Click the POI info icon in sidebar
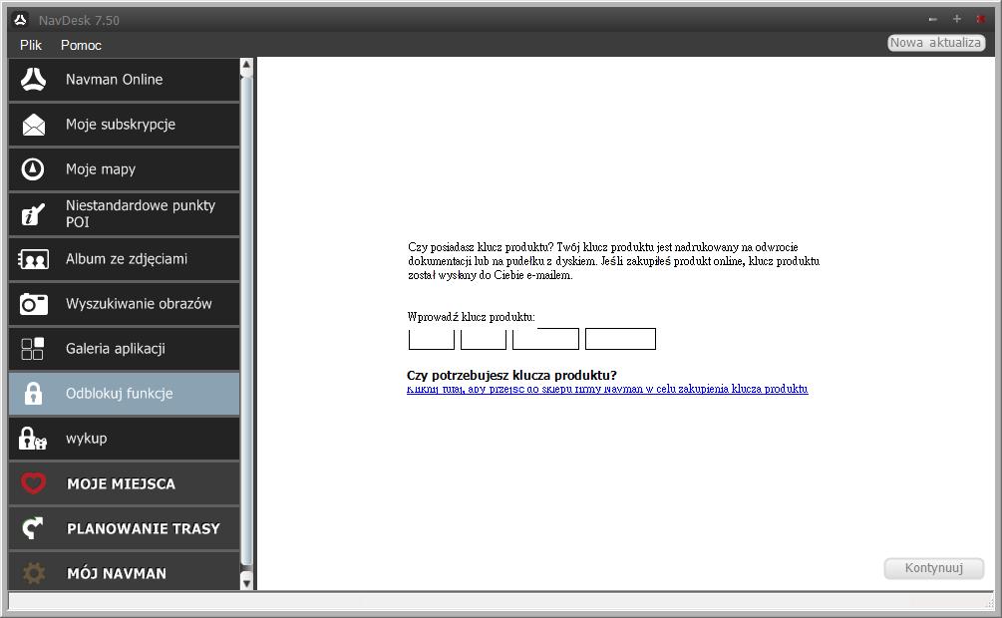The width and height of the screenshot is (1002, 618). [x=33, y=214]
